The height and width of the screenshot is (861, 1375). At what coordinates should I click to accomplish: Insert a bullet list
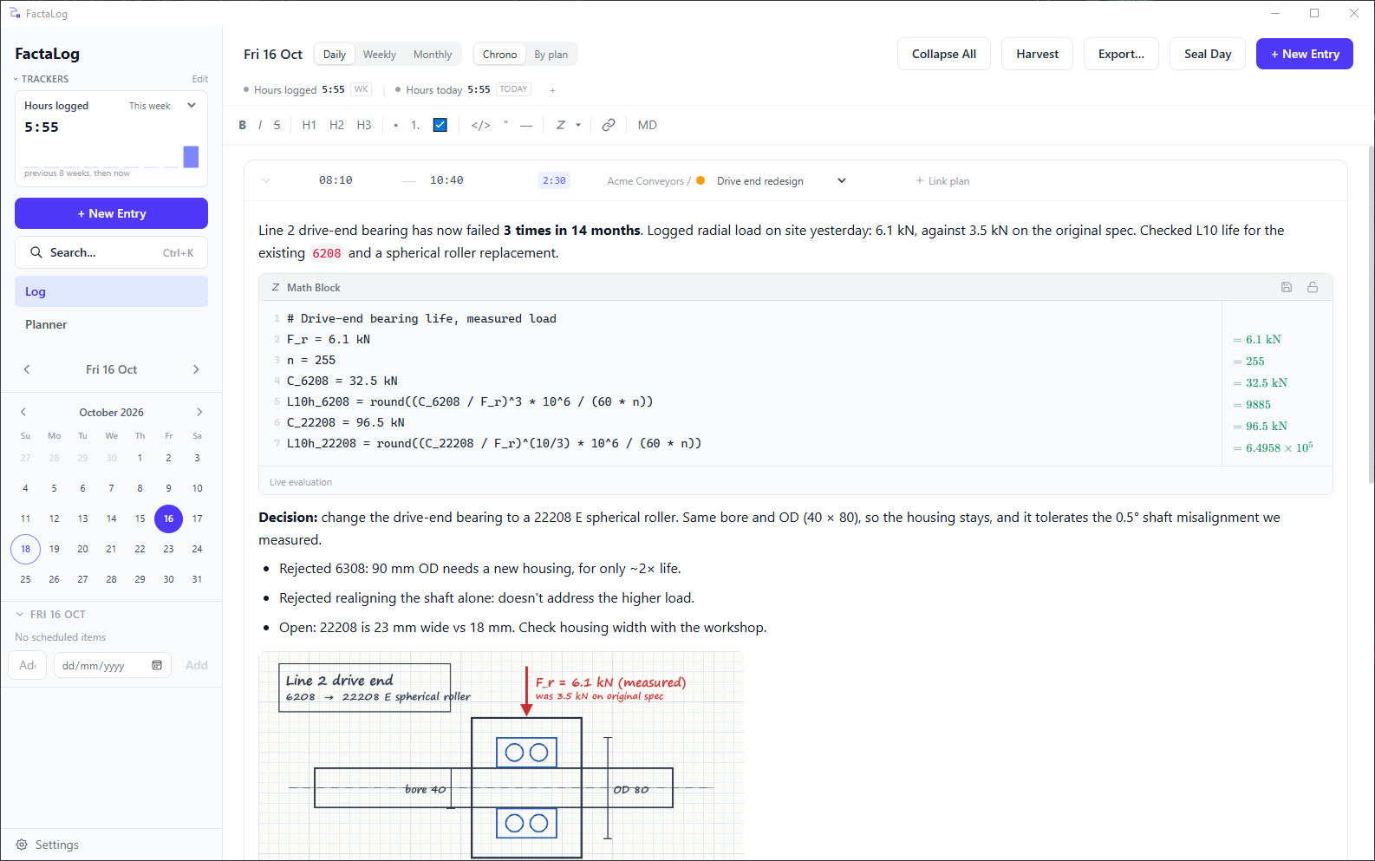click(x=396, y=125)
